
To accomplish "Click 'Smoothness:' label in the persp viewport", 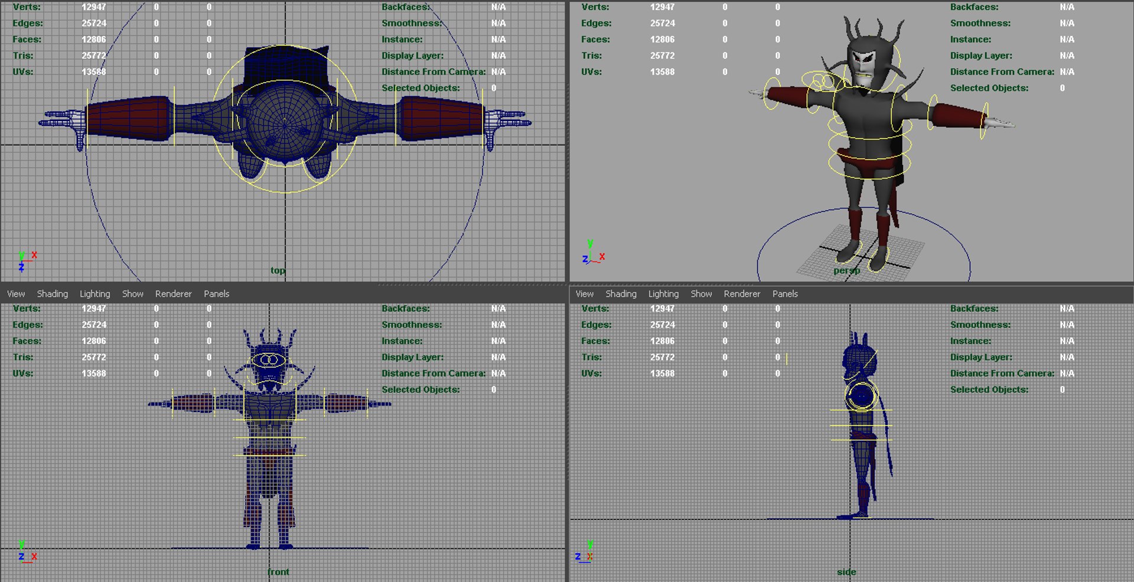I will pyautogui.click(x=980, y=23).
